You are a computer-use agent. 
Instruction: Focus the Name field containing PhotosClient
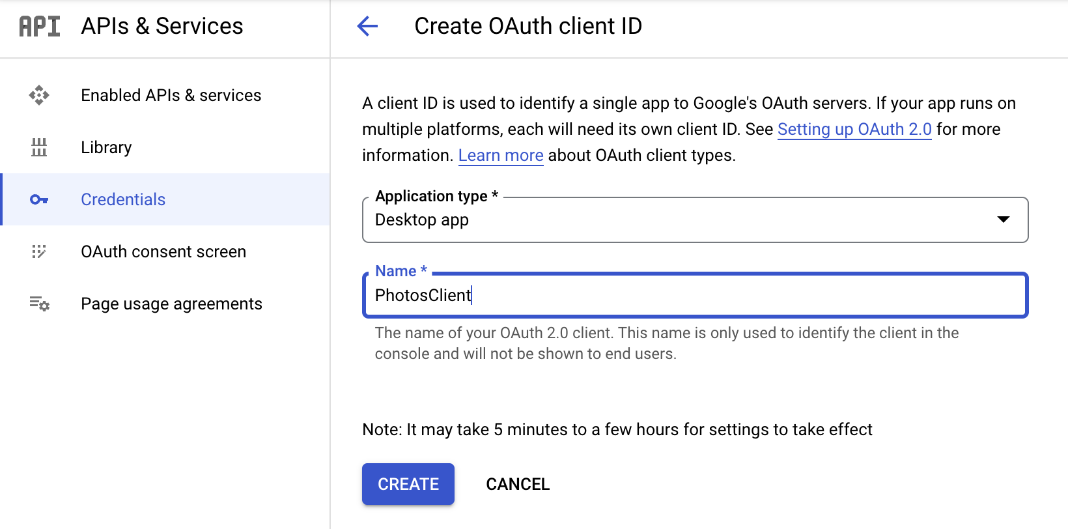[695, 295]
